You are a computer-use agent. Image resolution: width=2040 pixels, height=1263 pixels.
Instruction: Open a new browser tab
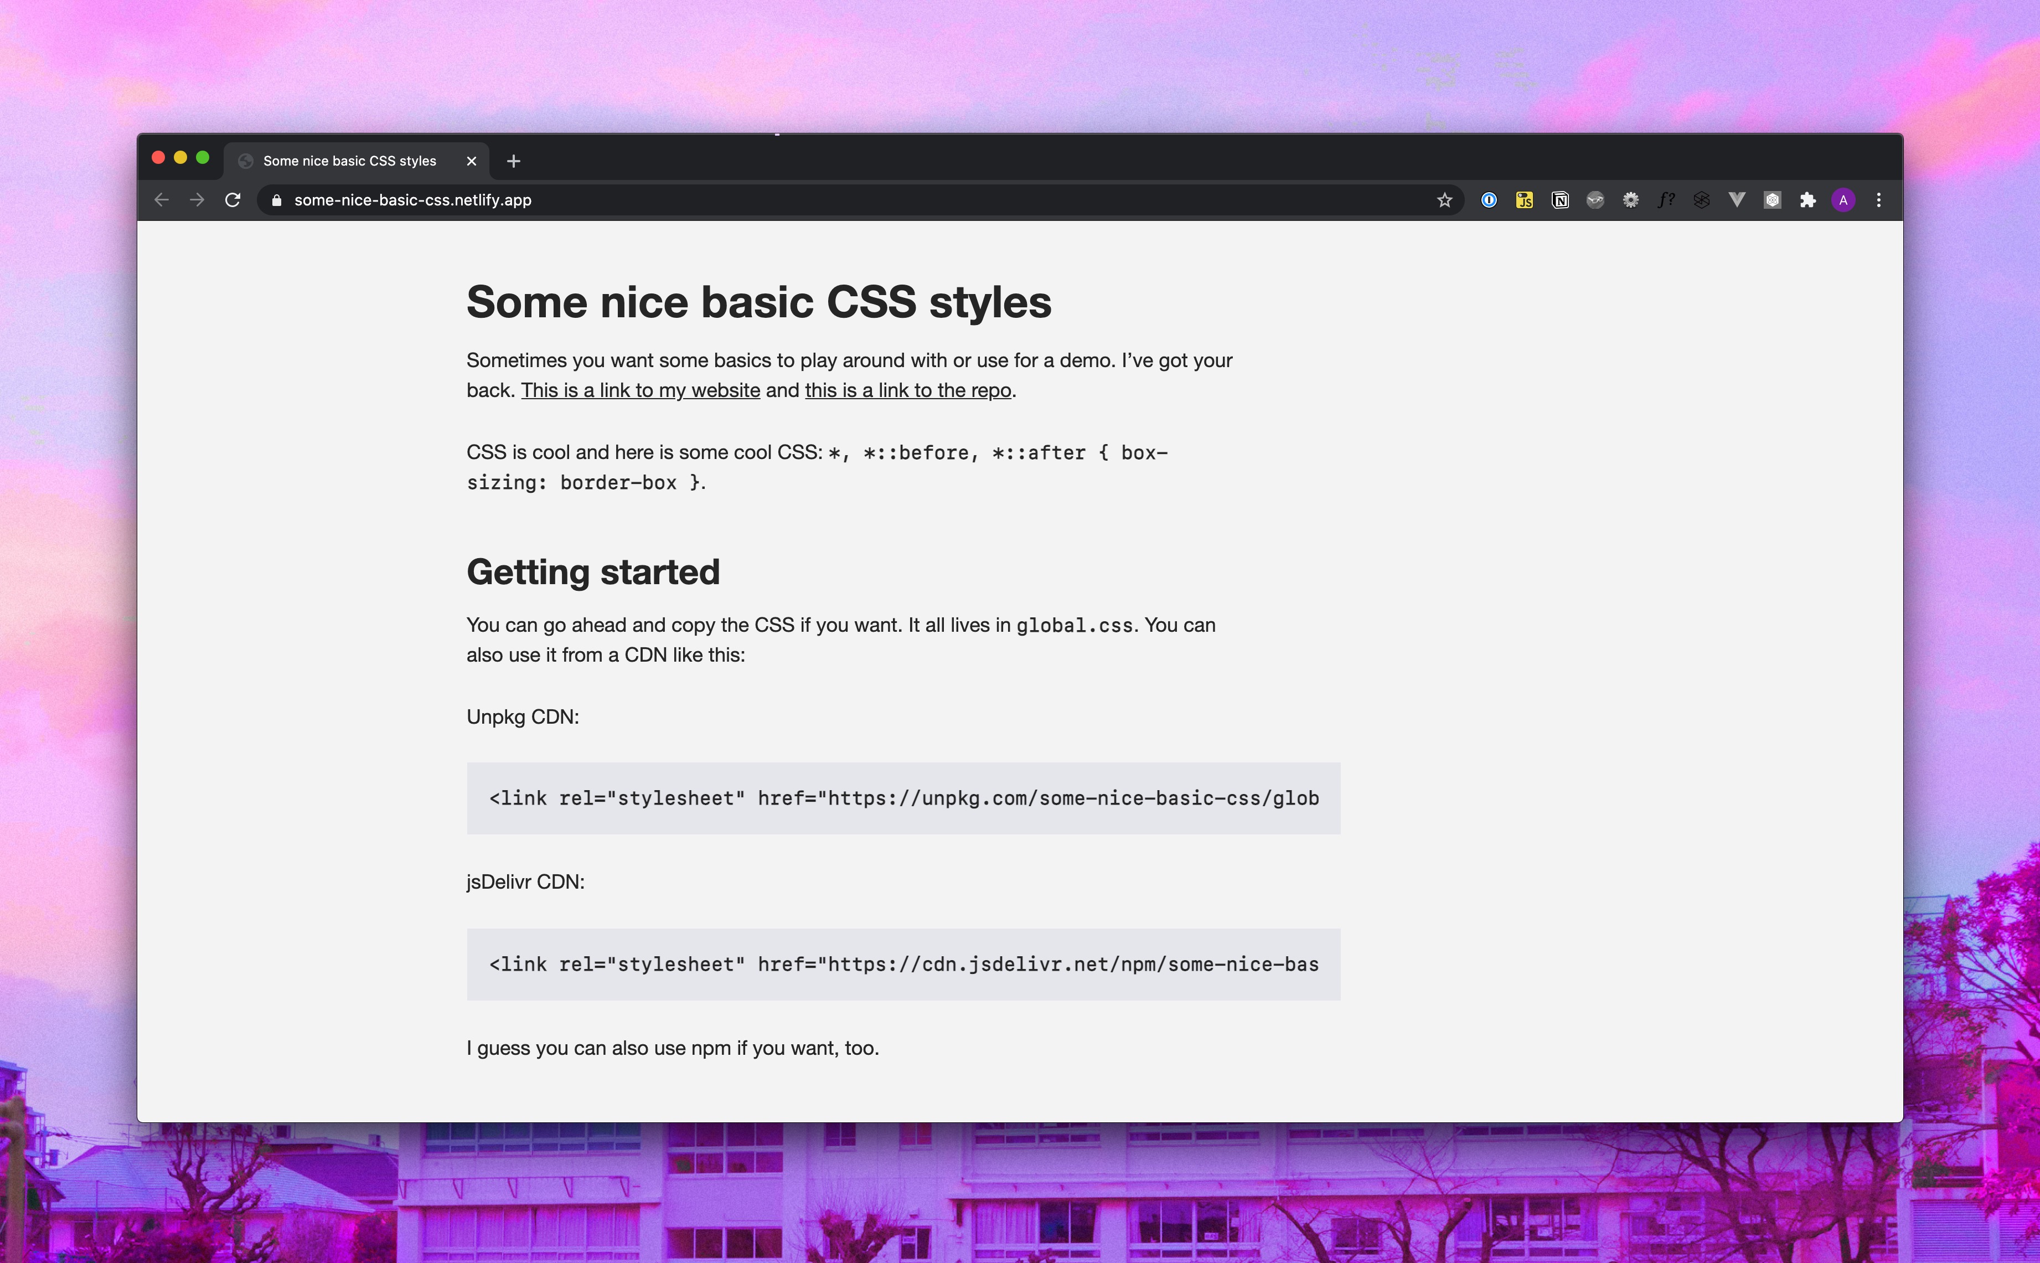click(x=514, y=161)
